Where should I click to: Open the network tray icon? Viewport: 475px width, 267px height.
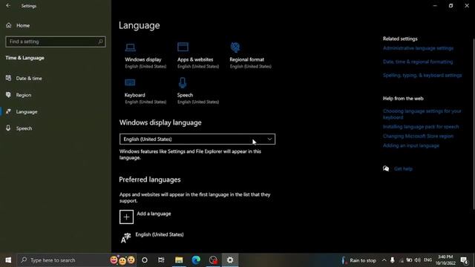coord(402,260)
